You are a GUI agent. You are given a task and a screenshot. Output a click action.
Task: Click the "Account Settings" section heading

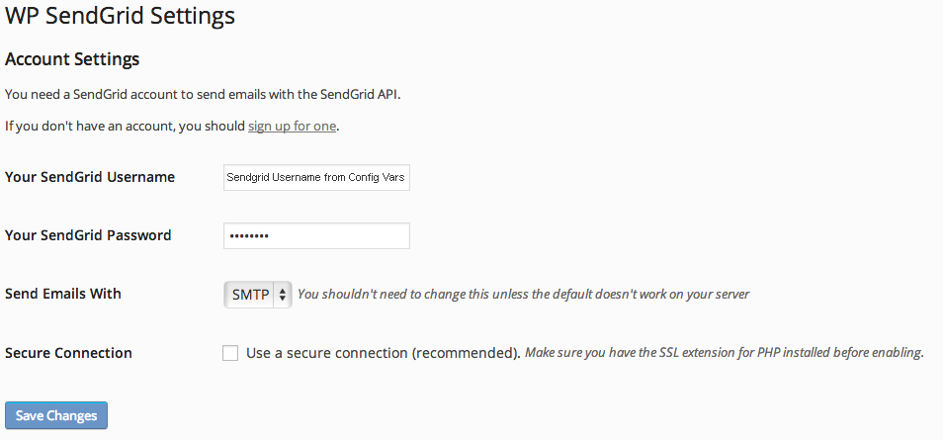click(72, 59)
